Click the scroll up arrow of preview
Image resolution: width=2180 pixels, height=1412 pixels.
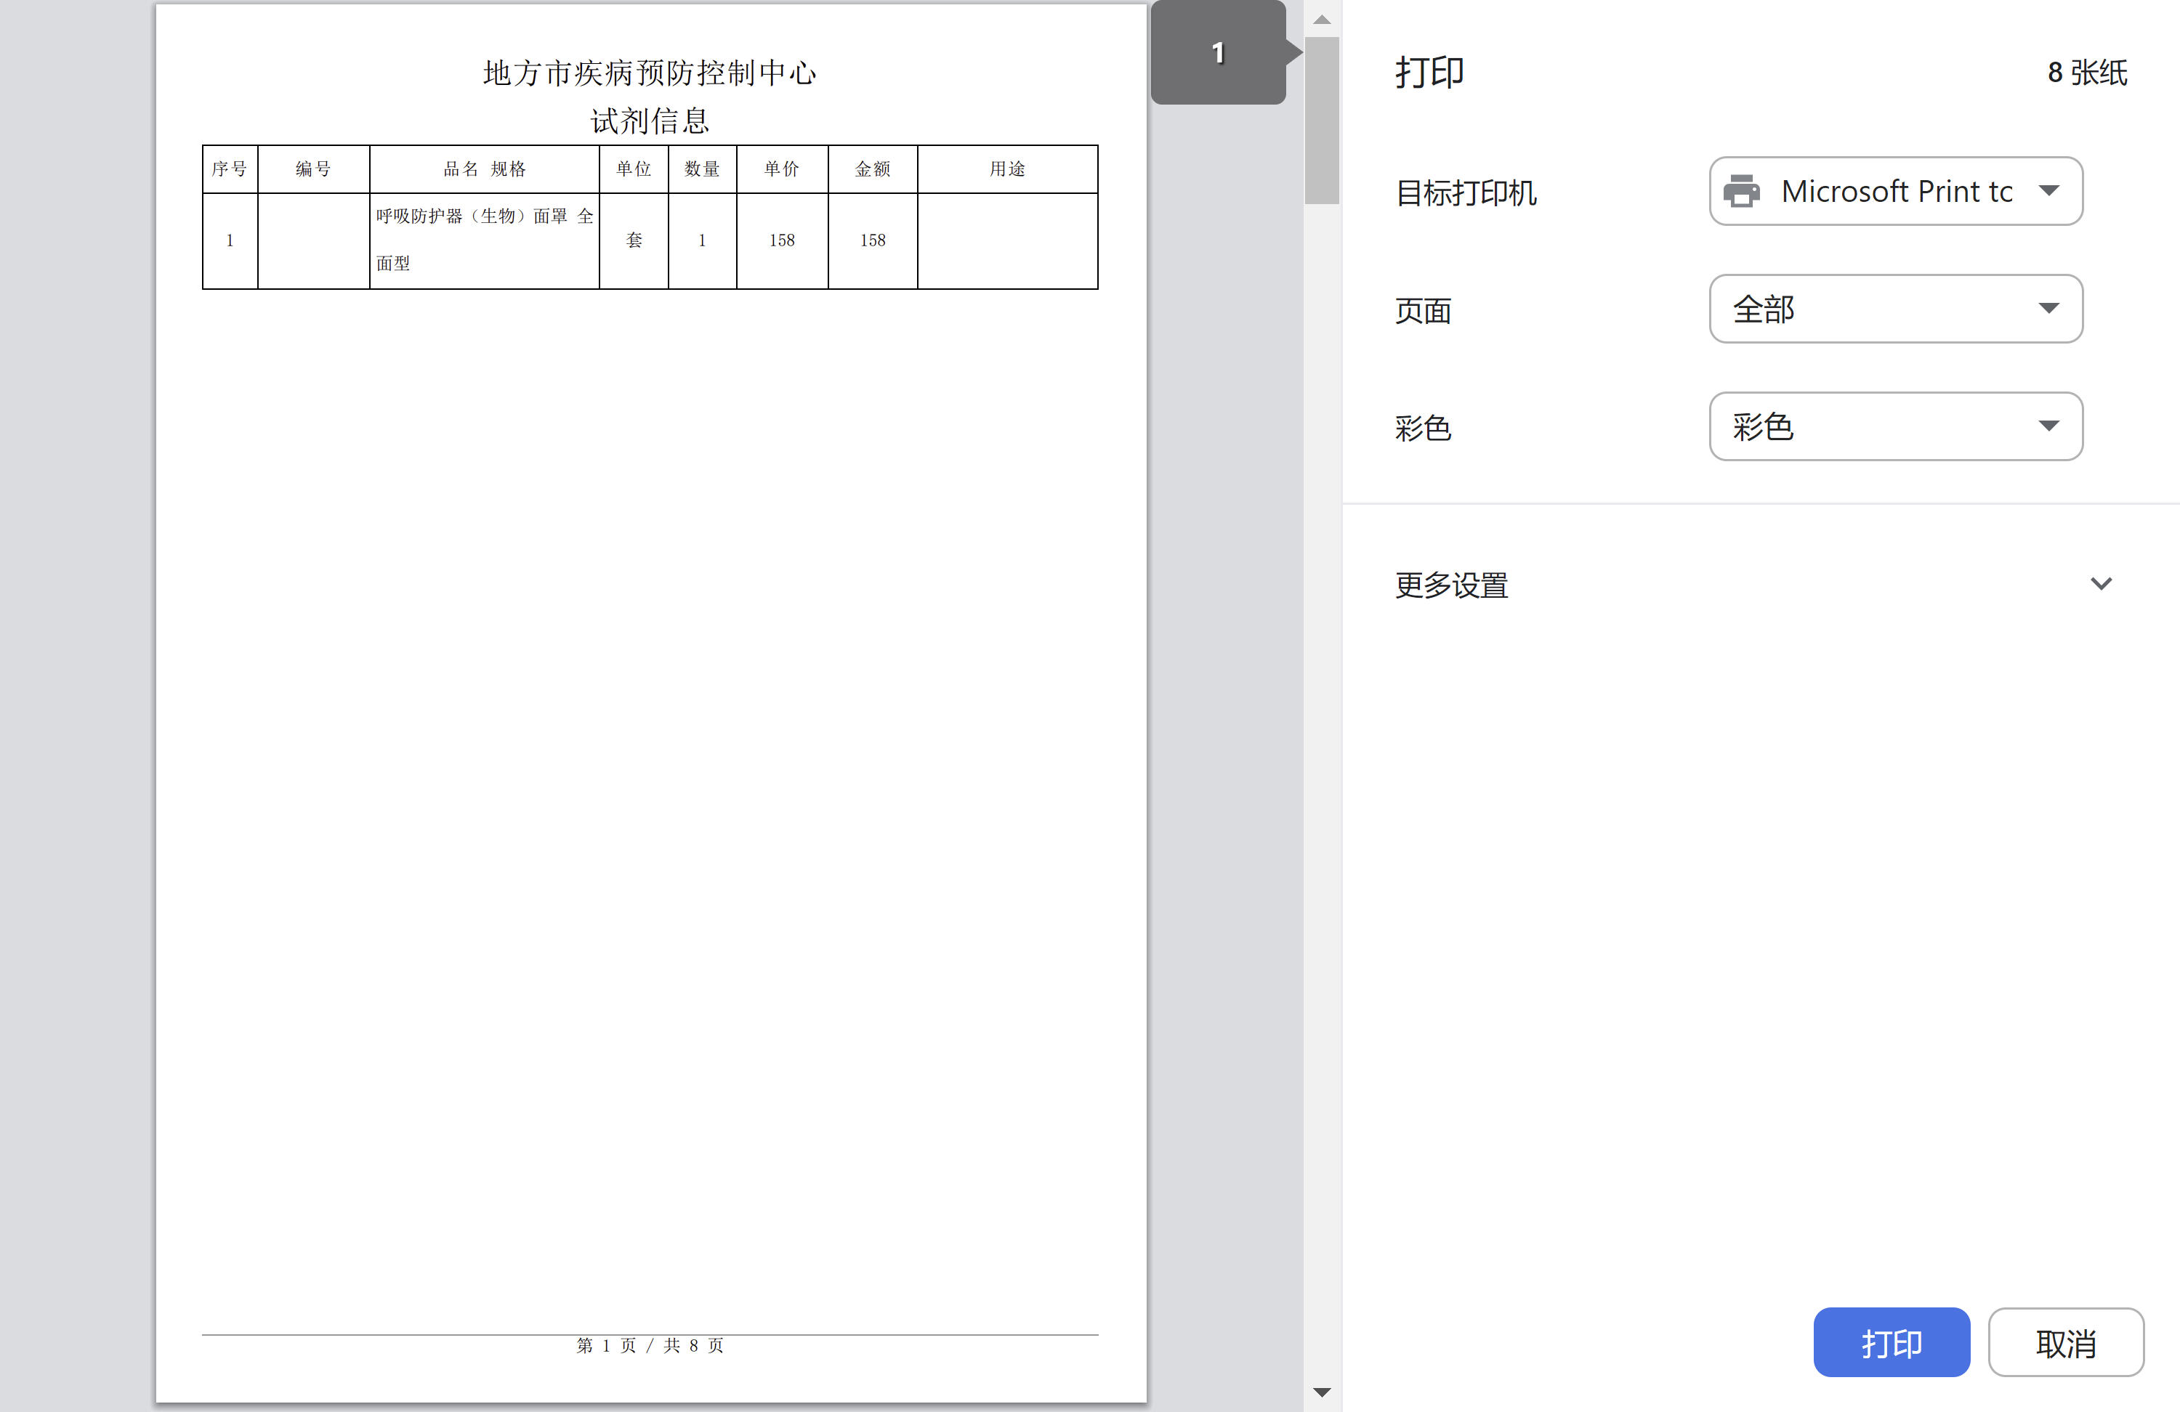click(1322, 19)
